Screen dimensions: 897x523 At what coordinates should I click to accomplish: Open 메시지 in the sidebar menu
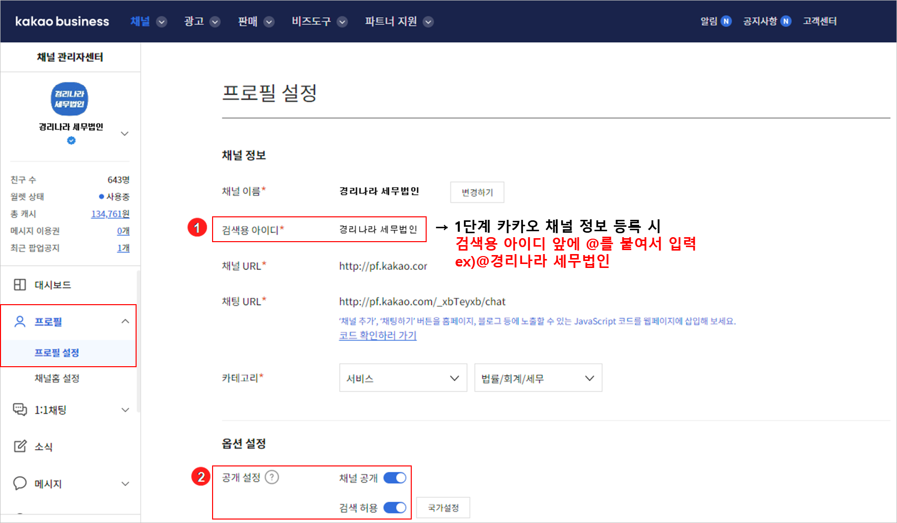pos(48,484)
